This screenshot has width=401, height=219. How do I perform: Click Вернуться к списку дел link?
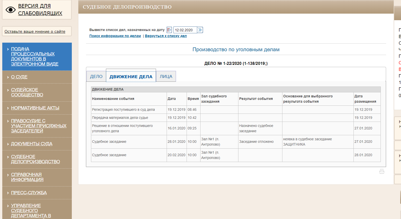click(166, 36)
